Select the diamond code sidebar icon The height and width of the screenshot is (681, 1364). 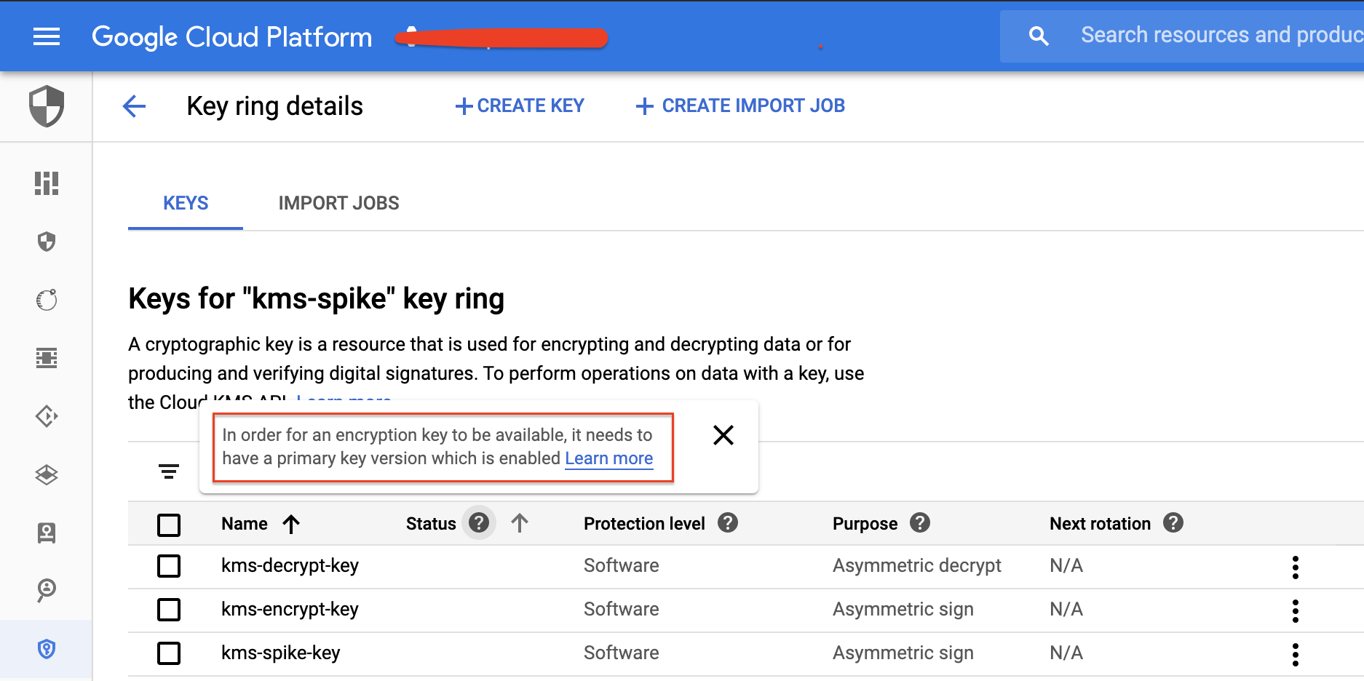point(46,416)
